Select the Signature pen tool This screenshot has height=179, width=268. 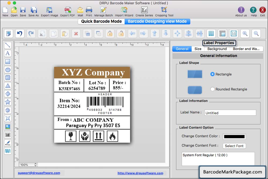coord(8,143)
